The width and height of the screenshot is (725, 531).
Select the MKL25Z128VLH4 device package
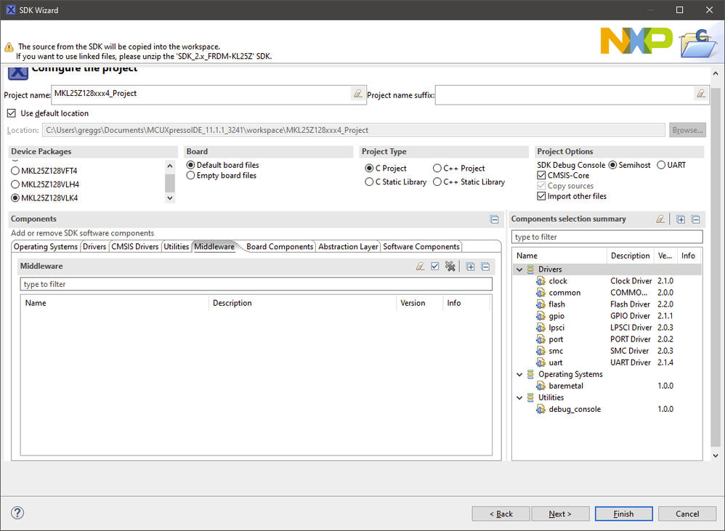[15, 185]
